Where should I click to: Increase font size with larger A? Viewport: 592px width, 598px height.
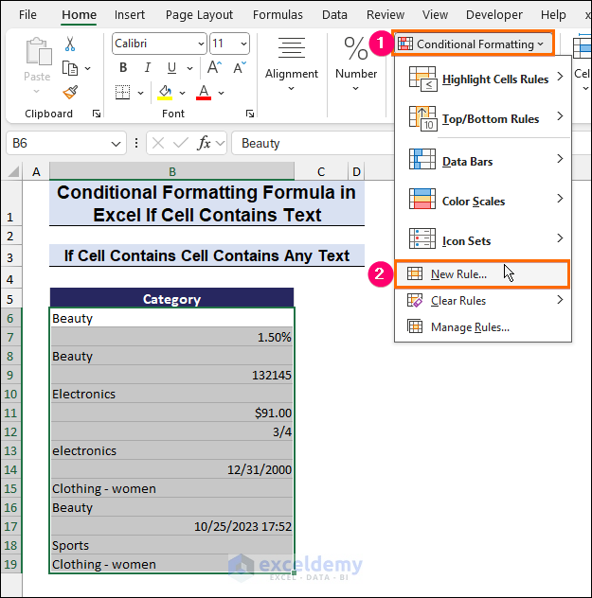214,67
